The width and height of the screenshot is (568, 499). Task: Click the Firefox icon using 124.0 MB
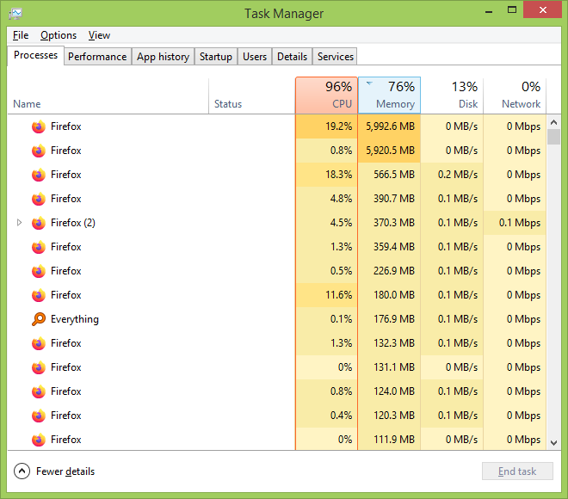point(39,391)
